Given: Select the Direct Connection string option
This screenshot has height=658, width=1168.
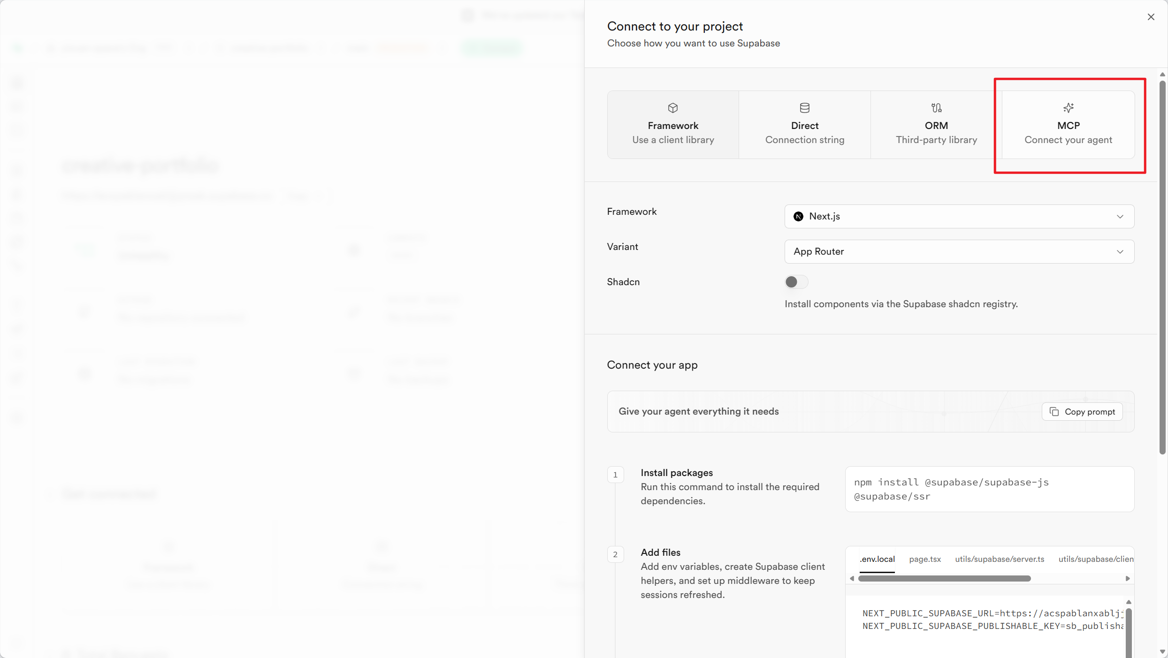Looking at the screenshot, I should point(804,125).
